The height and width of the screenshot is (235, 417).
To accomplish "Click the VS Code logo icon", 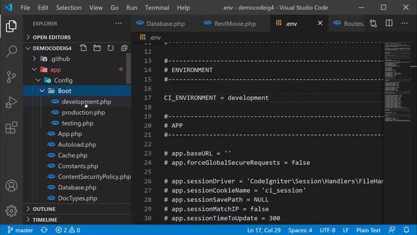I will click(x=8, y=7).
